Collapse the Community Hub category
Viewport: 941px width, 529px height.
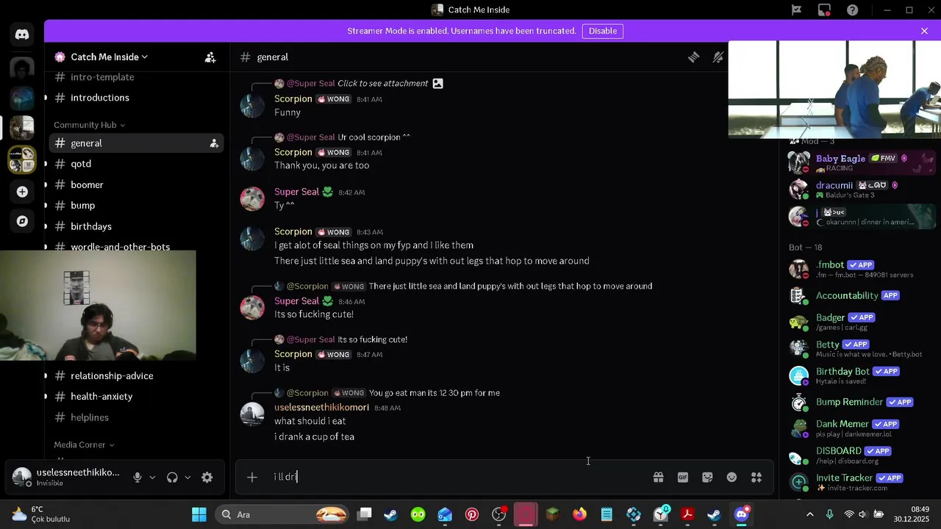(x=89, y=125)
